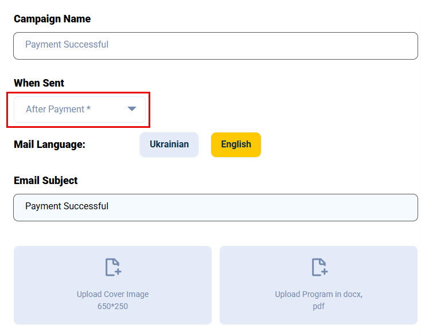Click the "650*250" cover size text
The height and width of the screenshot is (336, 421).
point(112,307)
